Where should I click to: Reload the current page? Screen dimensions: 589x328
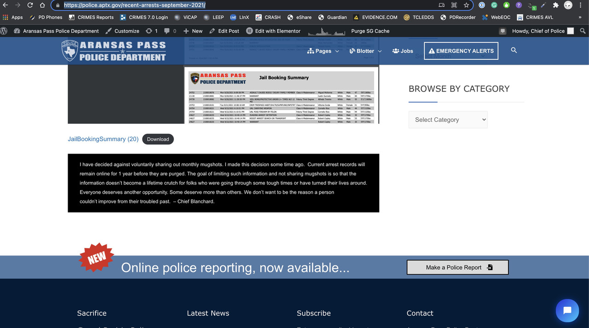(x=30, y=5)
